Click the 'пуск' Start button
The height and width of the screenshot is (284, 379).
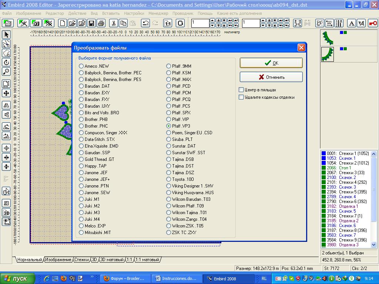click(17, 278)
